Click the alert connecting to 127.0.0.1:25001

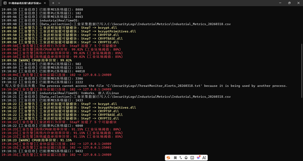pyautogui.click(x=56, y=147)
